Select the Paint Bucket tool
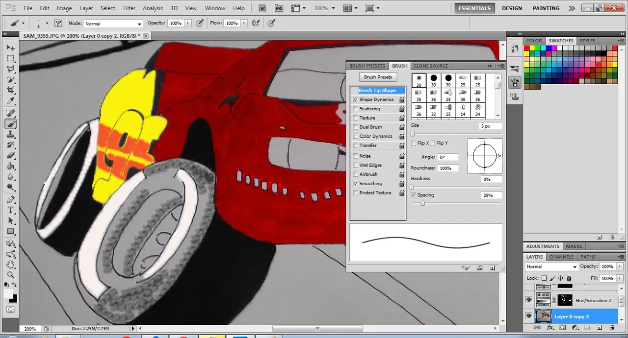 [x=10, y=167]
